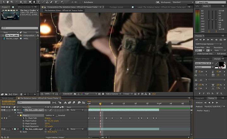Open the Workspace Standard dropdown
Image resolution: width=227 pixels, height=139 pixels.
pyautogui.click(x=183, y=2)
